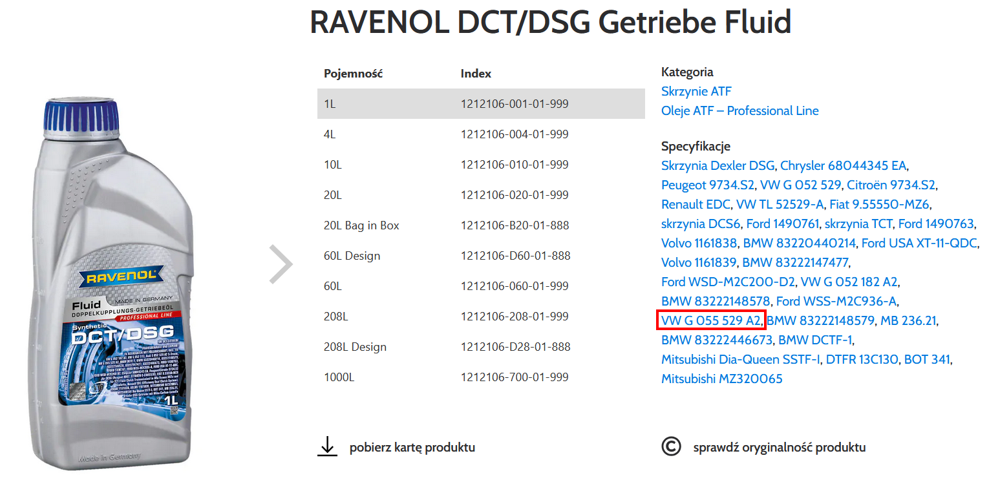Open the MB 236.21 specification link

pos(908,320)
